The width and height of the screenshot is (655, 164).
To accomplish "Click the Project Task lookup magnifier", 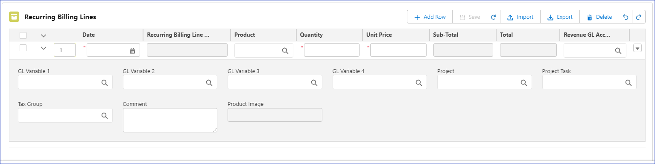I will [628, 82].
